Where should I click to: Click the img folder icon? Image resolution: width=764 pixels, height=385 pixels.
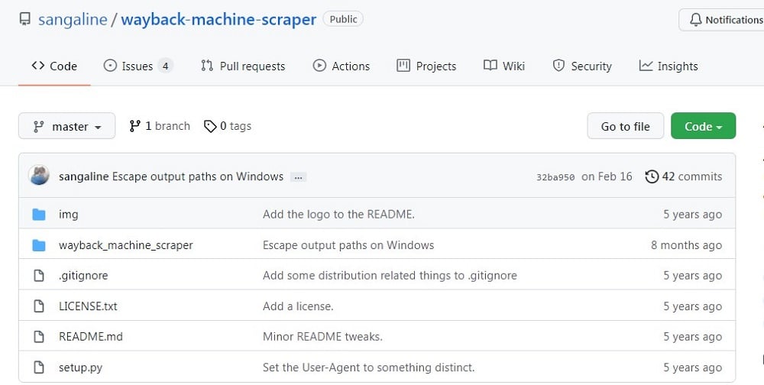(38, 215)
